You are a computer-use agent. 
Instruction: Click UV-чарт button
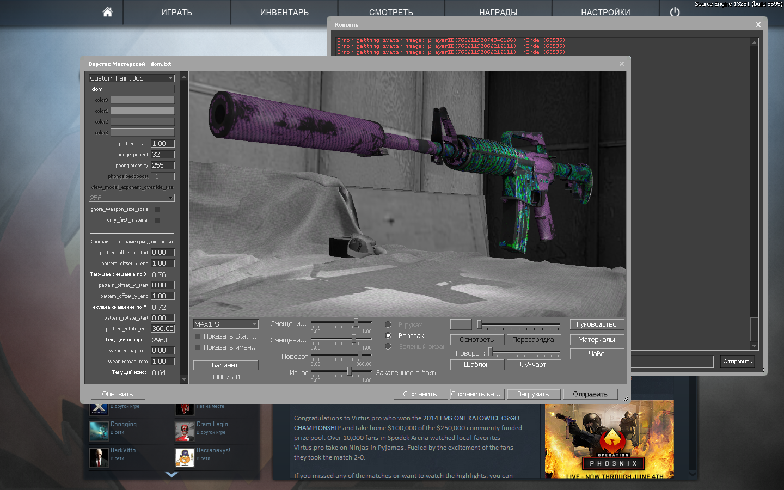tap(533, 365)
